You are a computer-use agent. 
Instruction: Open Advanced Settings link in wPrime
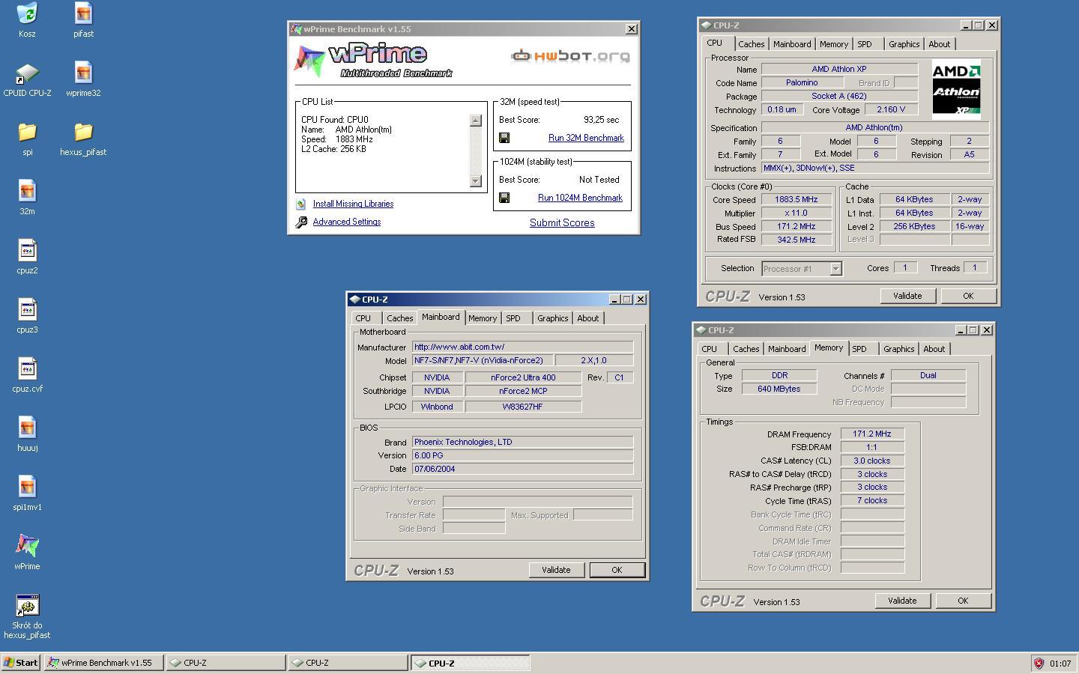(x=347, y=222)
